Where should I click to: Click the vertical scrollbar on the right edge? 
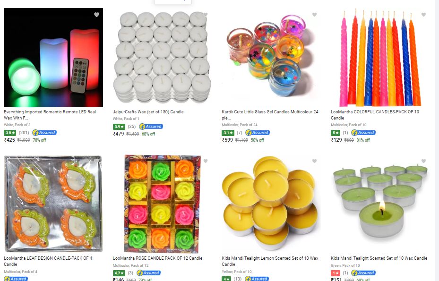click(x=437, y=141)
